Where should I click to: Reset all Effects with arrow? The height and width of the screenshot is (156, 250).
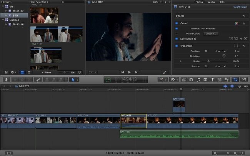[x=243, y=16]
